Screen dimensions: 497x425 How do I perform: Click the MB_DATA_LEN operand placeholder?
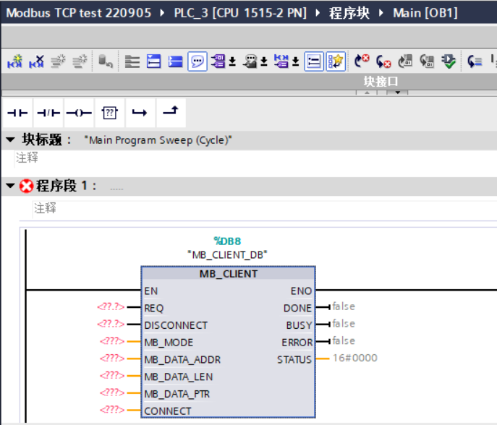click(112, 375)
